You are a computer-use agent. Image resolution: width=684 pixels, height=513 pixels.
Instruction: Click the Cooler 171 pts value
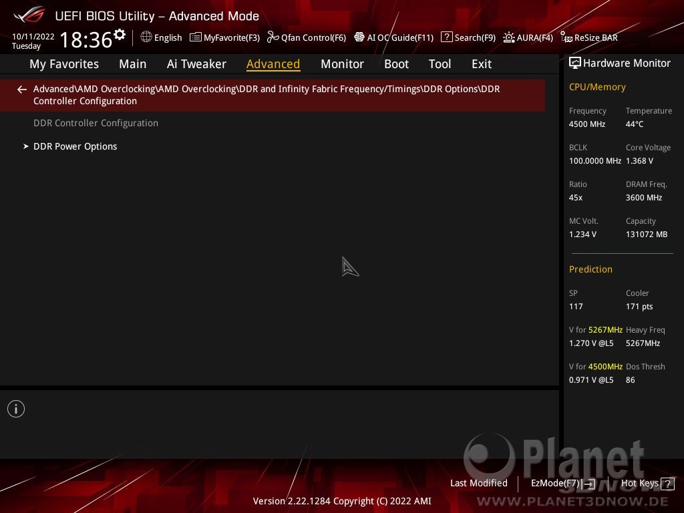tap(639, 306)
